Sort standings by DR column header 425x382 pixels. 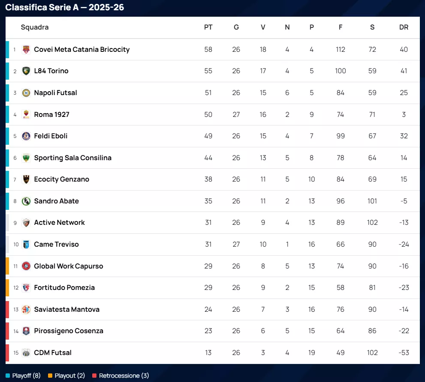tap(404, 27)
